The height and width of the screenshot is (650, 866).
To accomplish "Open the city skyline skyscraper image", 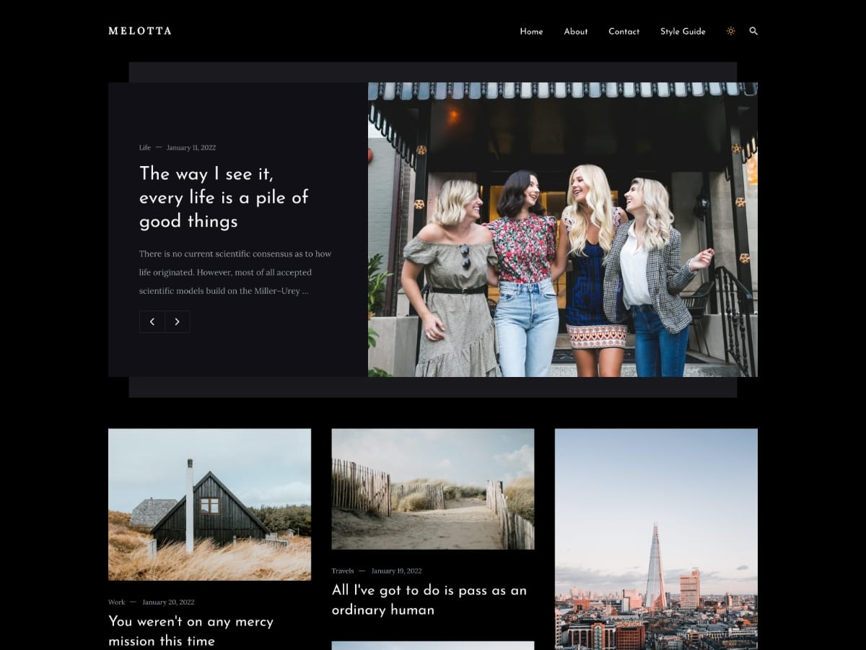I will tap(656, 539).
